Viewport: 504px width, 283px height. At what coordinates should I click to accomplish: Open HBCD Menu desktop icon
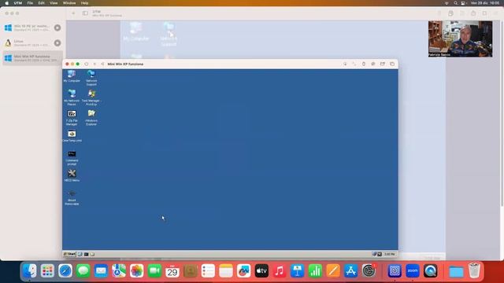pyautogui.click(x=72, y=175)
